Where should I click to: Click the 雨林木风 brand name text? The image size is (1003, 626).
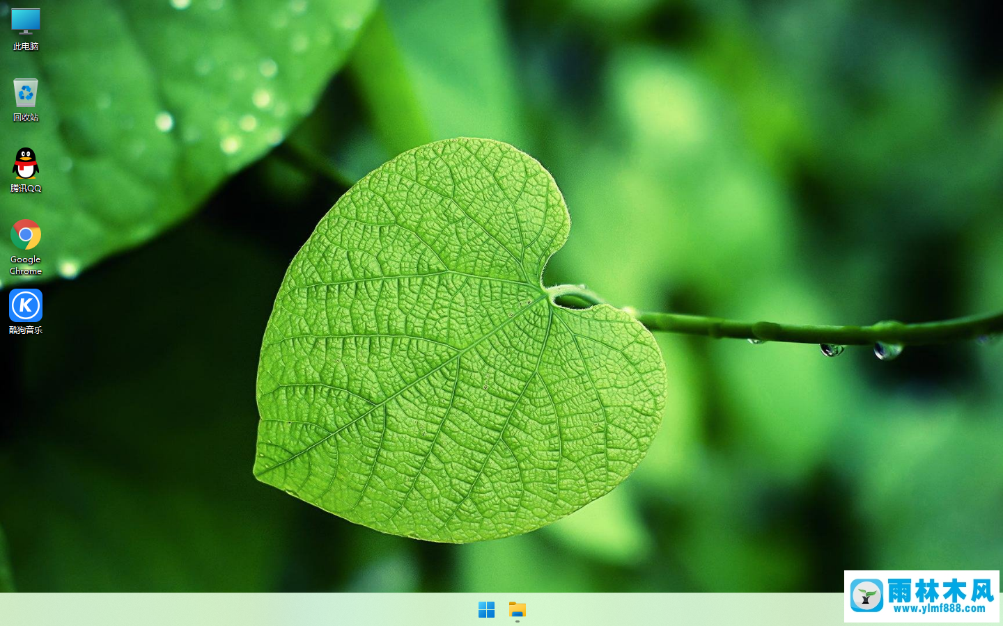pyautogui.click(x=940, y=591)
